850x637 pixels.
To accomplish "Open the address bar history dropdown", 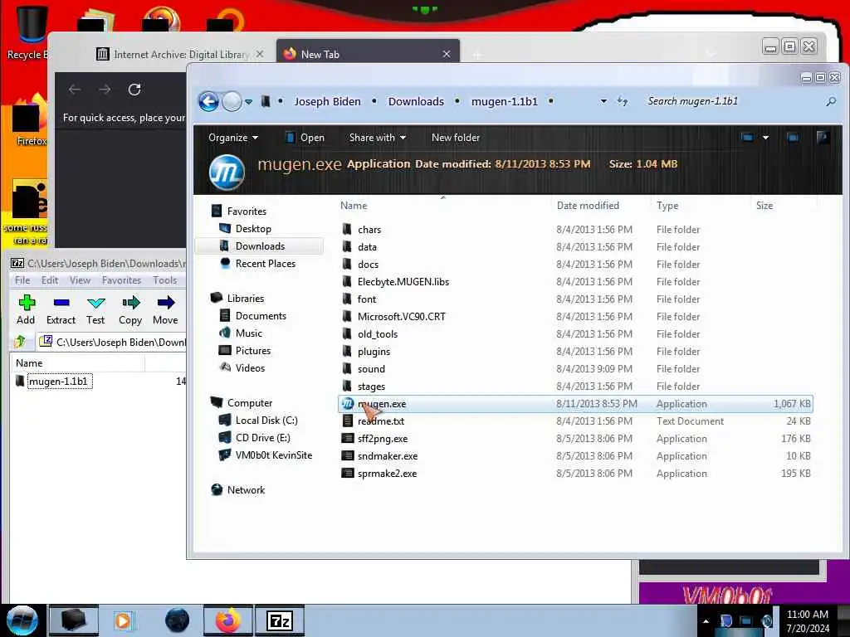I will 603,101.
